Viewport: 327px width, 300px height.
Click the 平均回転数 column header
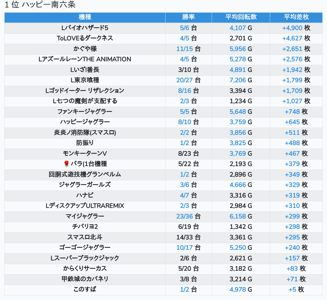241,17
